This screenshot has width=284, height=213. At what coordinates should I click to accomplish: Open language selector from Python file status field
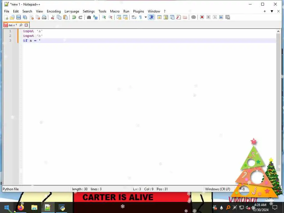coord(11,189)
